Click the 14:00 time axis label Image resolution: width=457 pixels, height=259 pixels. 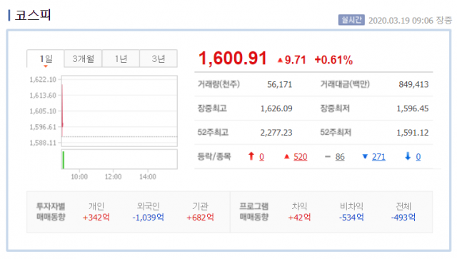[x=148, y=177]
